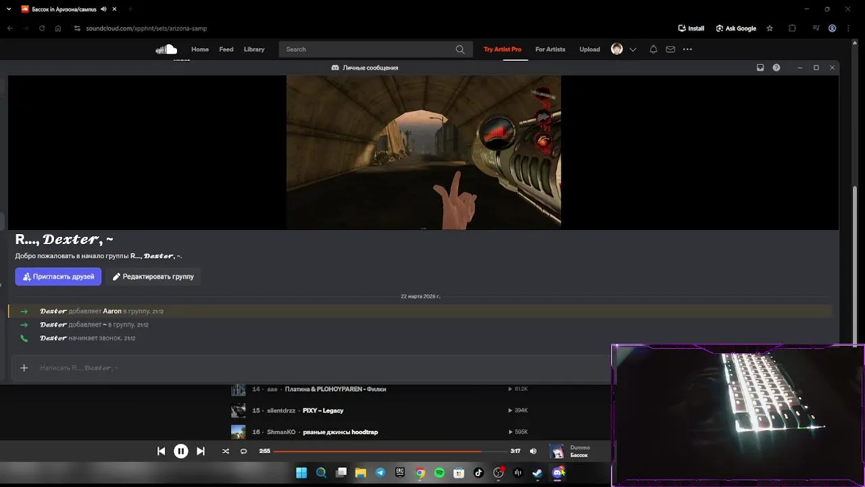This screenshot has width=865, height=487.
Task: Pause the playing SoundCloud track
Action: tap(181, 451)
